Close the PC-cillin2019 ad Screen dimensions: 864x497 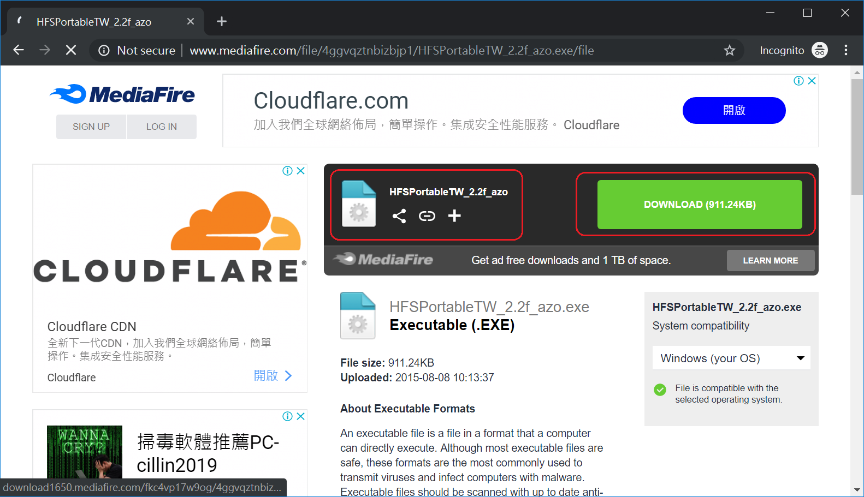tap(301, 416)
